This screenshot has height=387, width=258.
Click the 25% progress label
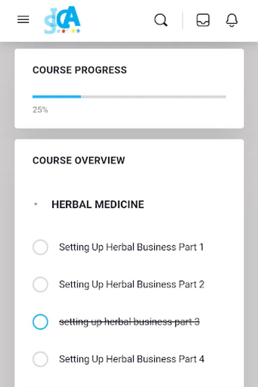point(40,110)
